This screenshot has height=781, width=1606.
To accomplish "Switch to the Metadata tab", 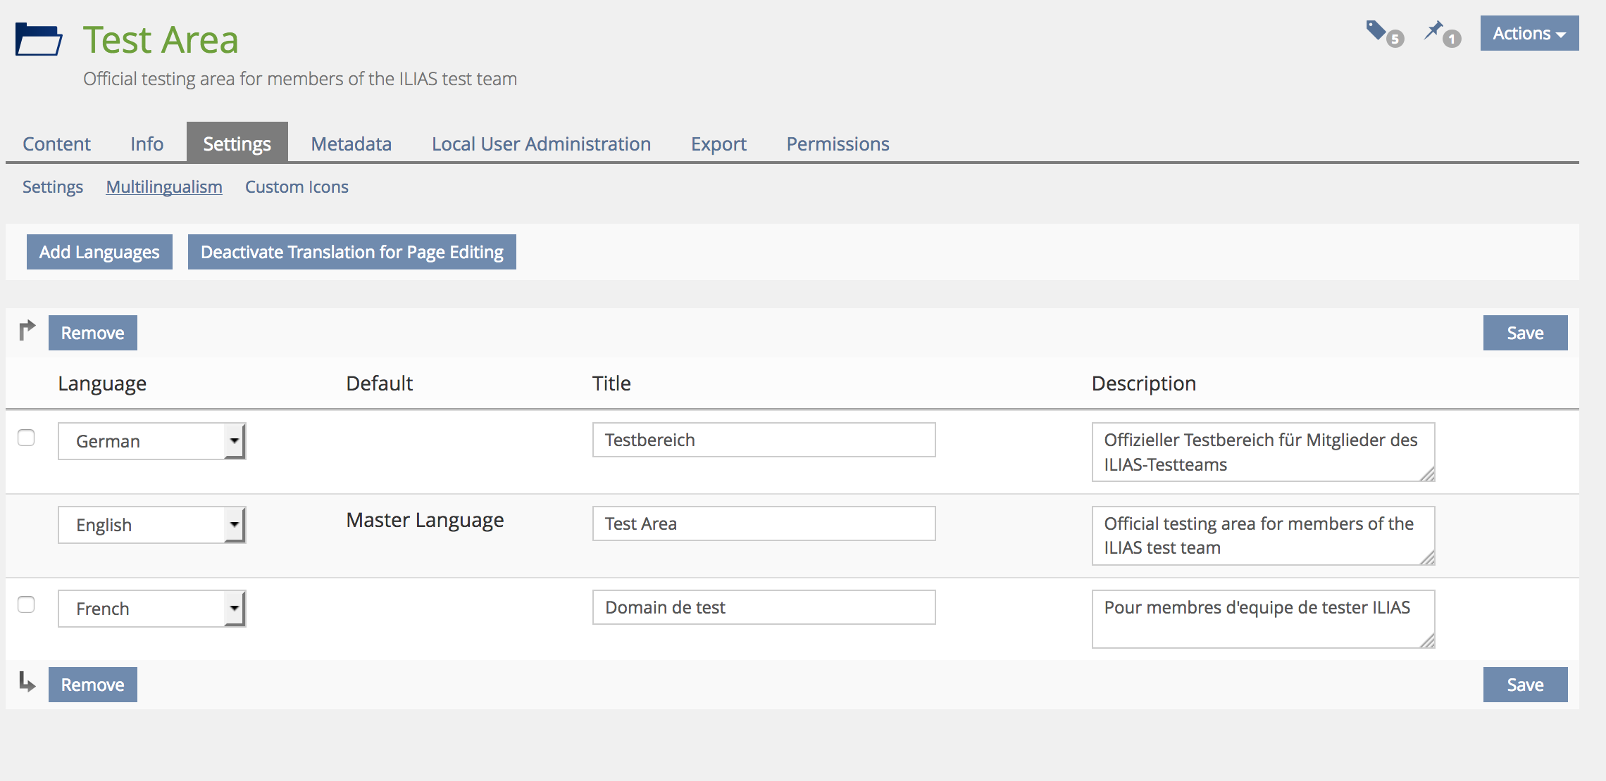I will [x=351, y=144].
